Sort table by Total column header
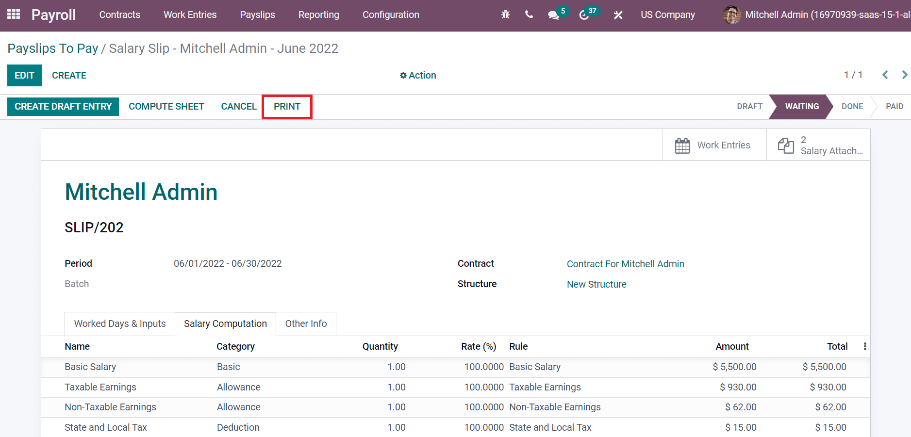 837,346
